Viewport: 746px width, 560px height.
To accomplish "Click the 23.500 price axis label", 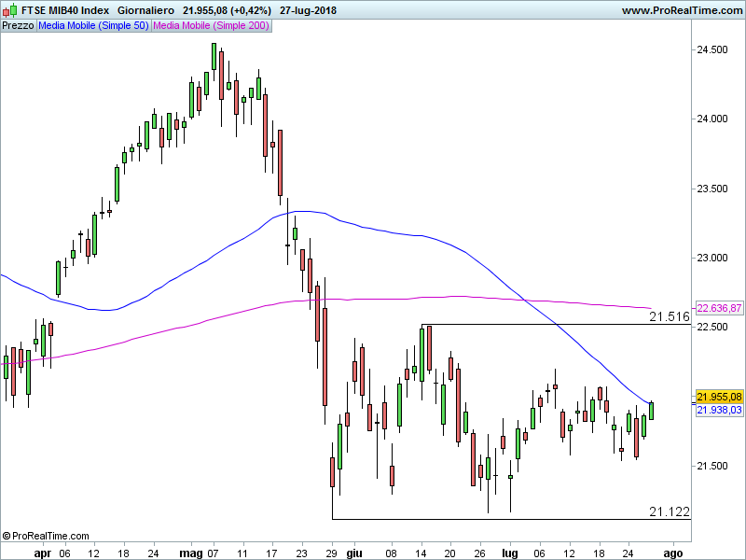I will [x=712, y=189].
